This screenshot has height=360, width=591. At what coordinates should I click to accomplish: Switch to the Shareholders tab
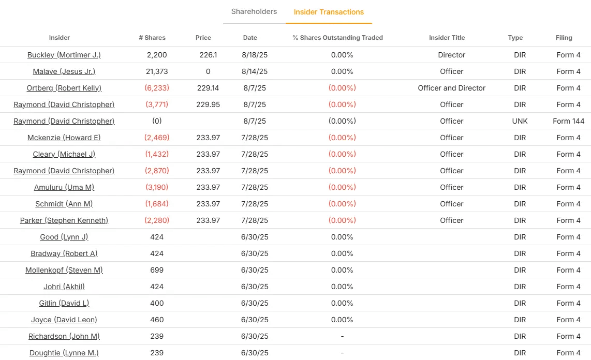[x=254, y=11]
